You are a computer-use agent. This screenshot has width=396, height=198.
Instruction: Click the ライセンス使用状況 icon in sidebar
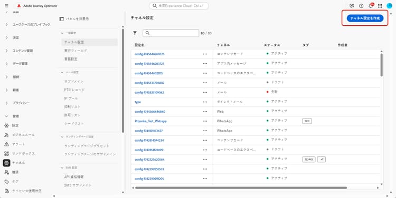(x=6, y=191)
